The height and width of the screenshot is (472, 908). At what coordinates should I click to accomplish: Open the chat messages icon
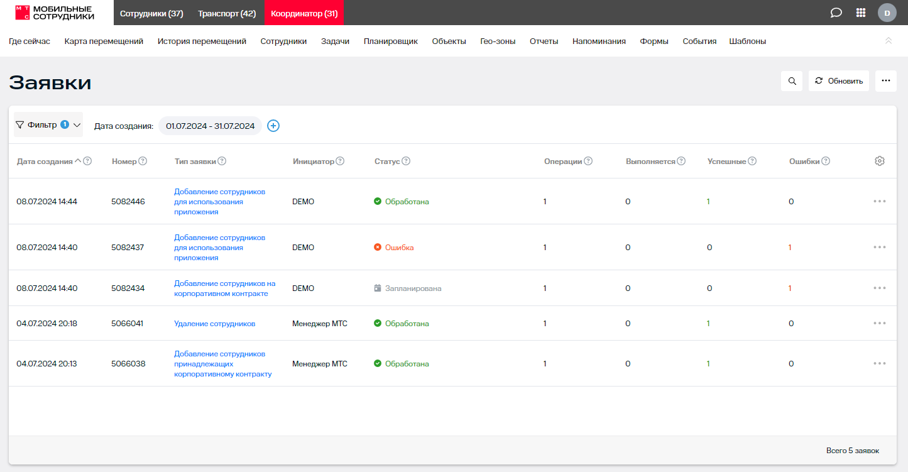pyautogui.click(x=836, y=13)
